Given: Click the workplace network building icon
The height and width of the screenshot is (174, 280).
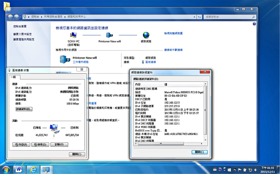Looking at the screenshot, I should pos(65,59).
